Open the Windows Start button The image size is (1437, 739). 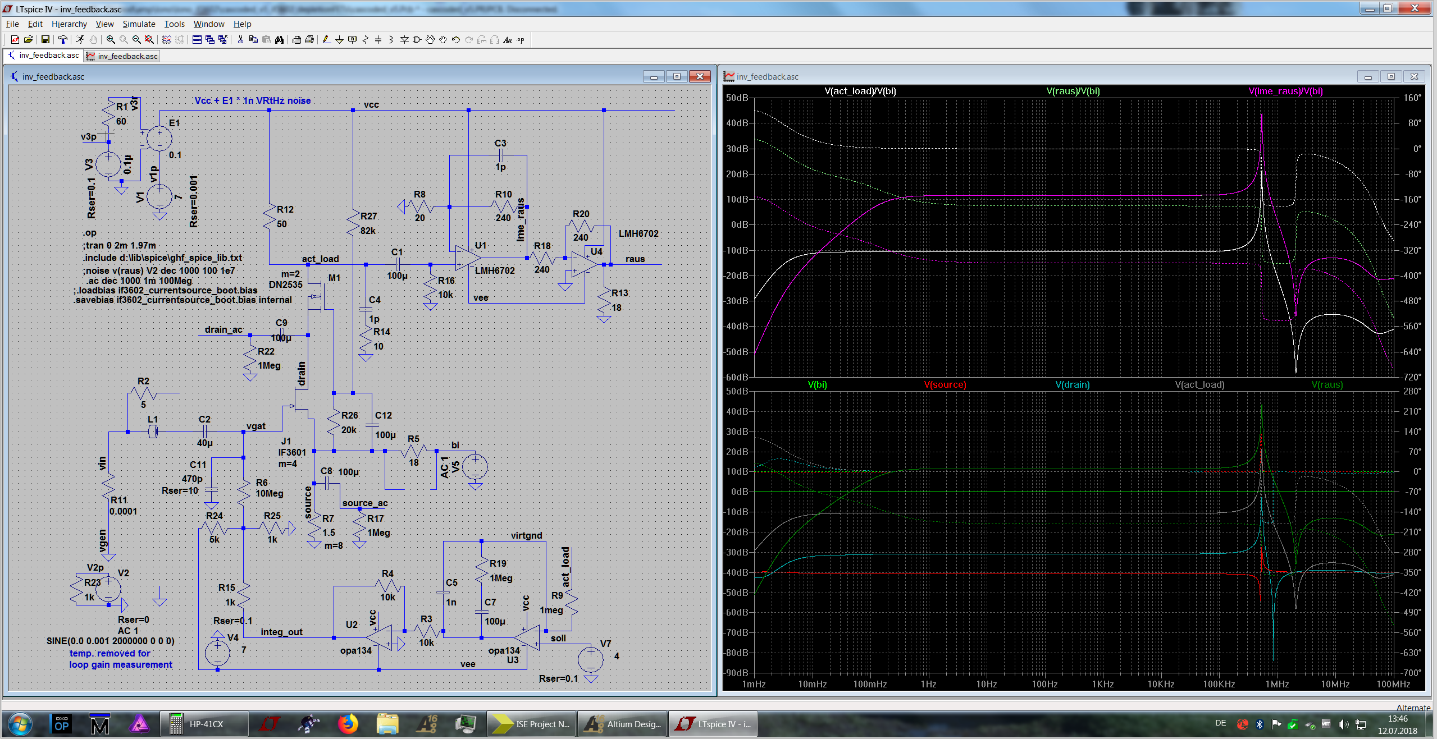[19, 724]
